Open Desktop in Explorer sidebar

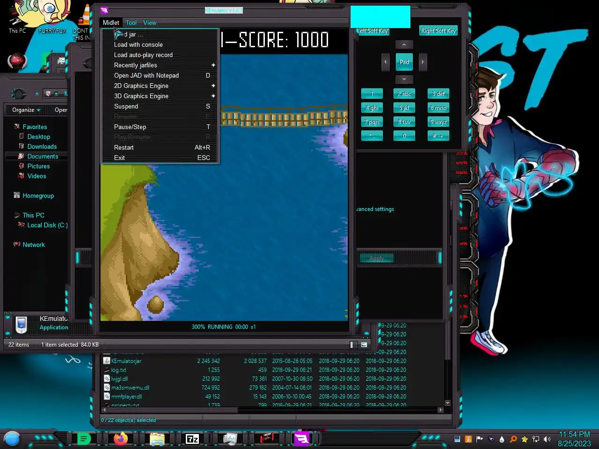pyautogui.click(x=38, y=137)
